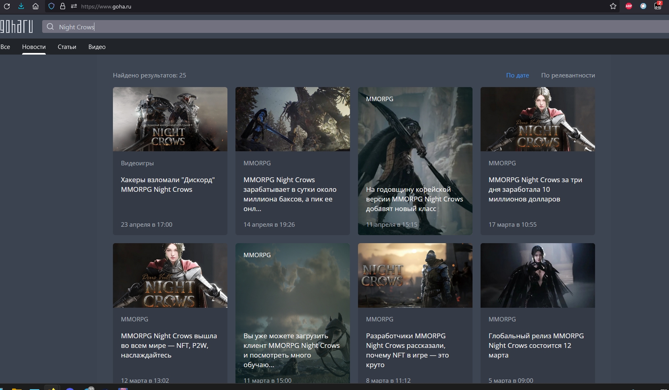This screenshot has width=669, height=390.
Task: Switch to the Видео tab
Action: click(x=97, y=47)
